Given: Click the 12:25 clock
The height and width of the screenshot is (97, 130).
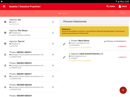Looking at the screenshot, I should (127, 2).
